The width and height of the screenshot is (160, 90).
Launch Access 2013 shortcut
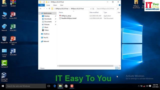(13, 15)
